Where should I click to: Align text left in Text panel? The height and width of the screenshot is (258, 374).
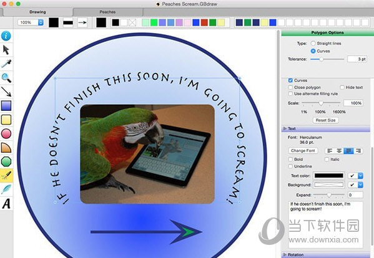330,151
